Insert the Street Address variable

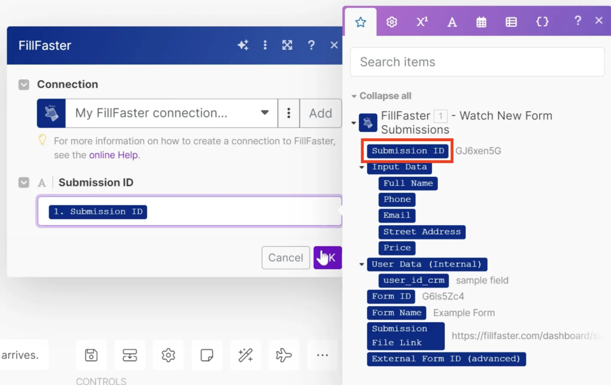(422, 232)
